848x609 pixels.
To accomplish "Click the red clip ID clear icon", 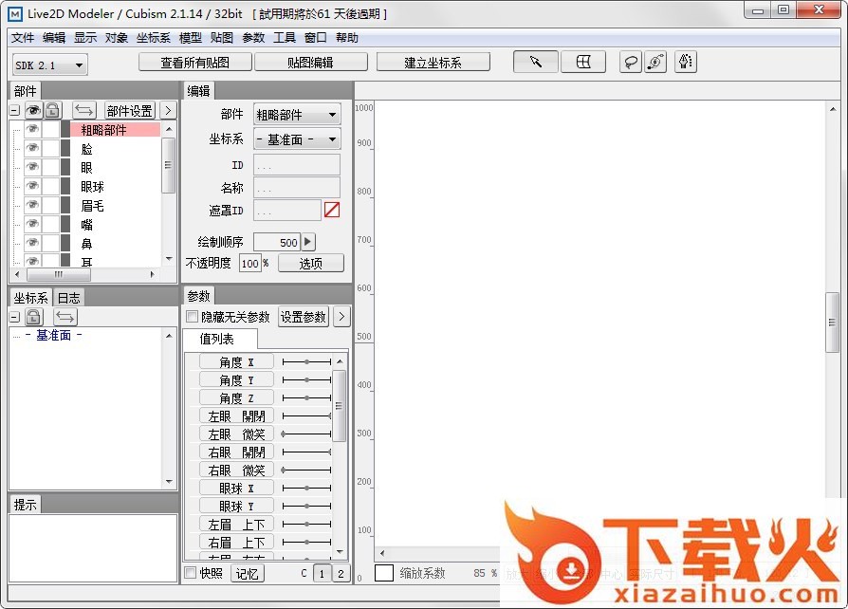I will 332,210.
